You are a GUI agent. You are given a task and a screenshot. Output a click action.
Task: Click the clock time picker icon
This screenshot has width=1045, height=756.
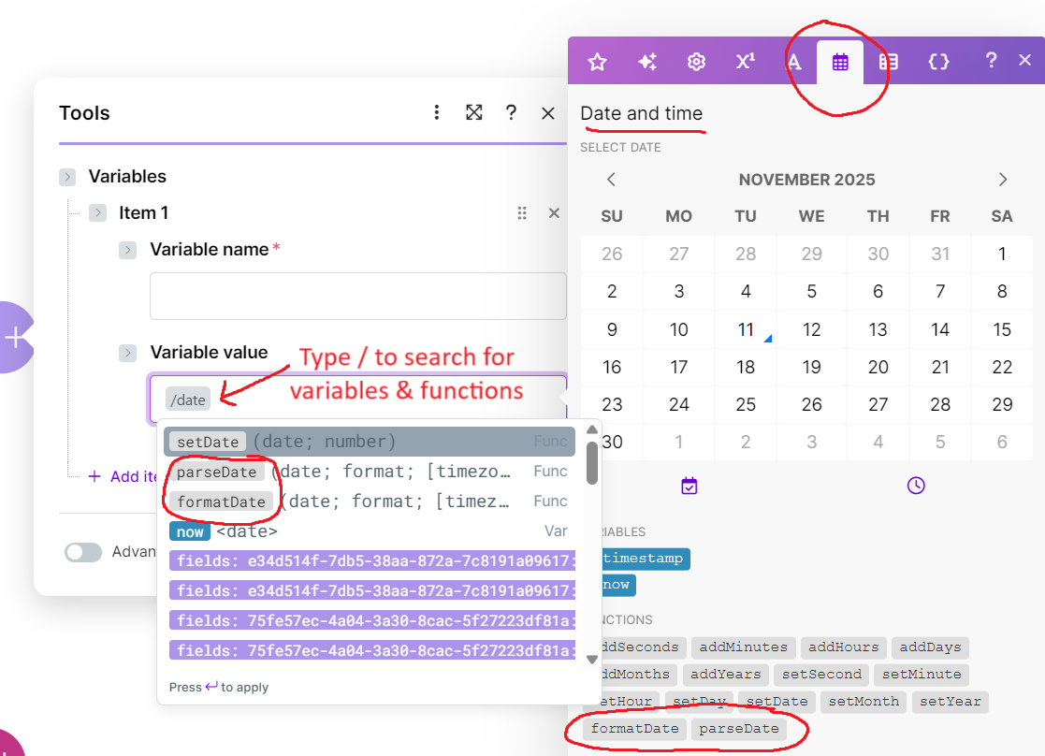(916, 485)
